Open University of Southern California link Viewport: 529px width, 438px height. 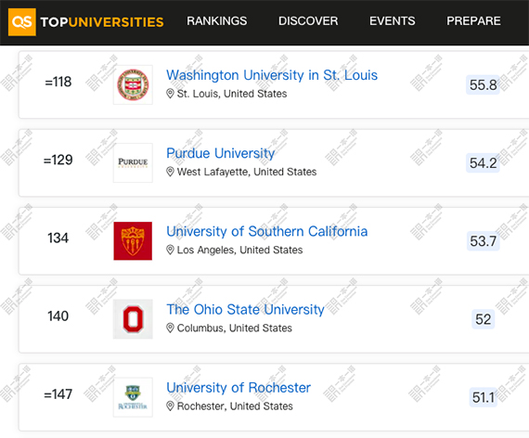point(267,231)
